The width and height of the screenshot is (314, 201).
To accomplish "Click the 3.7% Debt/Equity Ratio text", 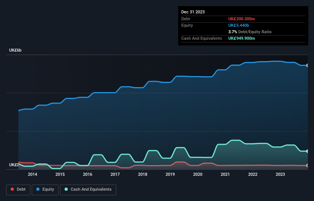I will 250,32.
